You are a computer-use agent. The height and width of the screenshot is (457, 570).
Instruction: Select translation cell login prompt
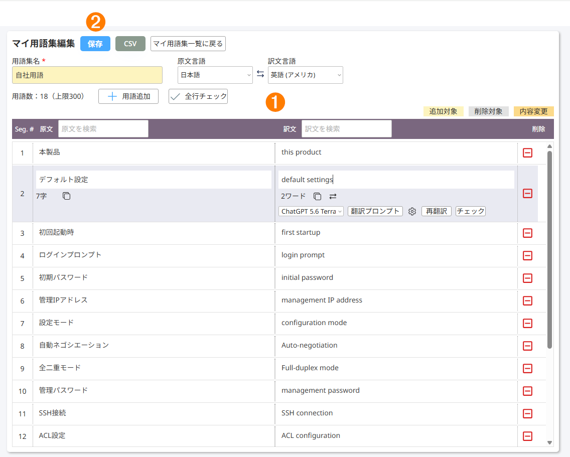coord(396,255)
